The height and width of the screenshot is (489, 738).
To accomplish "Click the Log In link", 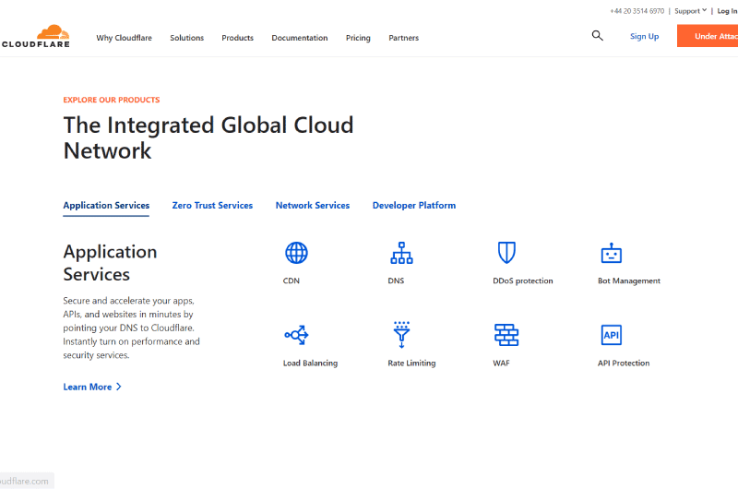I will coord(727,11).
